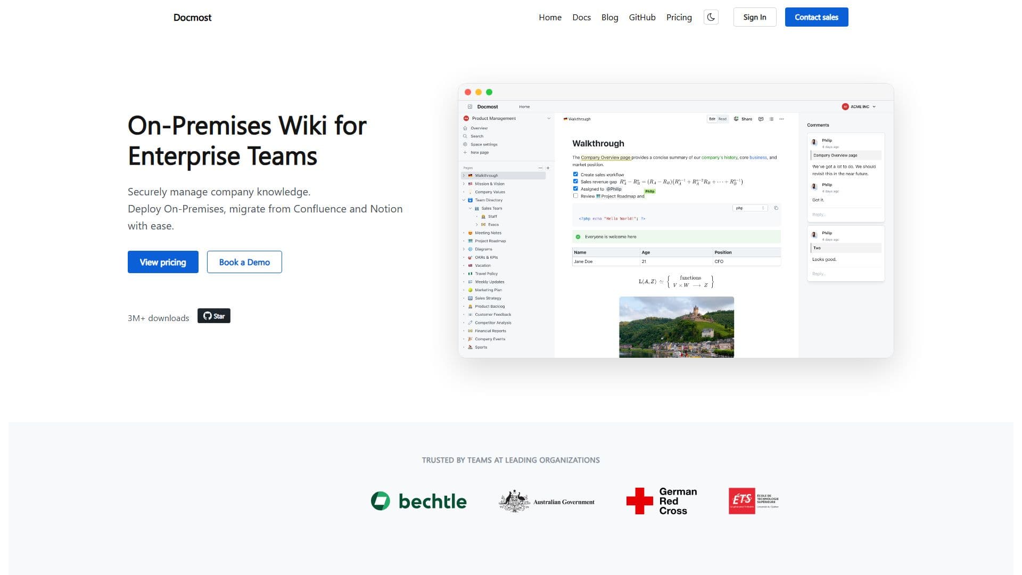Click the ÉTS logo
The image size is (1022, 575).
[754, 501]
